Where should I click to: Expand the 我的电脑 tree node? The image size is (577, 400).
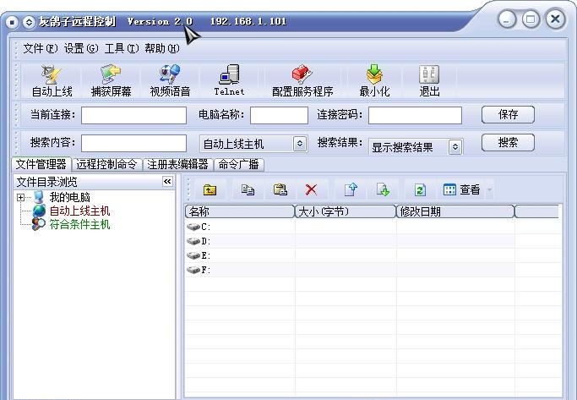point(20,197)
